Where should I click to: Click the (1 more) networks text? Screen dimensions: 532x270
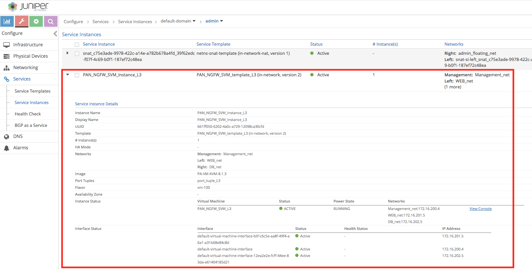coord(453,87)
